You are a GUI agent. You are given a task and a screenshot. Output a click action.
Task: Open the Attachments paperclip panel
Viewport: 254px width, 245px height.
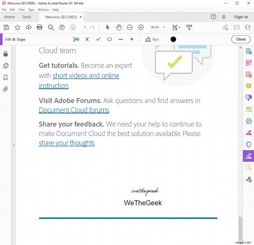pyautogui.click(x=5, y=89)
